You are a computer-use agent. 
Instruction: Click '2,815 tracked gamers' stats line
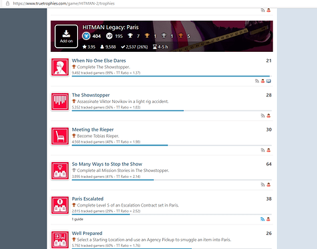click(106, 211)
